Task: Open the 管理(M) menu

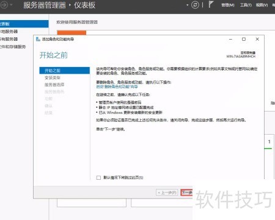Action: click(x=228, y=5)
